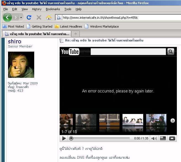181x162 pixels.
Task: Open the View menu
Action: click(x=25, y=9)
